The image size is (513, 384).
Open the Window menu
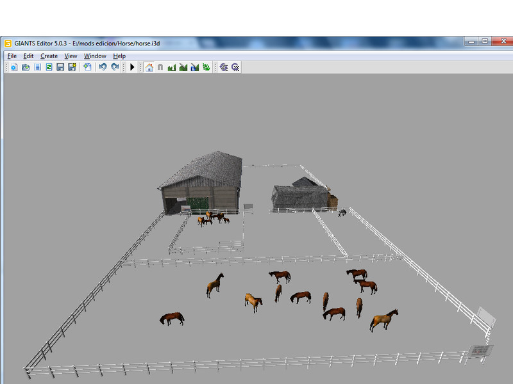95,56
